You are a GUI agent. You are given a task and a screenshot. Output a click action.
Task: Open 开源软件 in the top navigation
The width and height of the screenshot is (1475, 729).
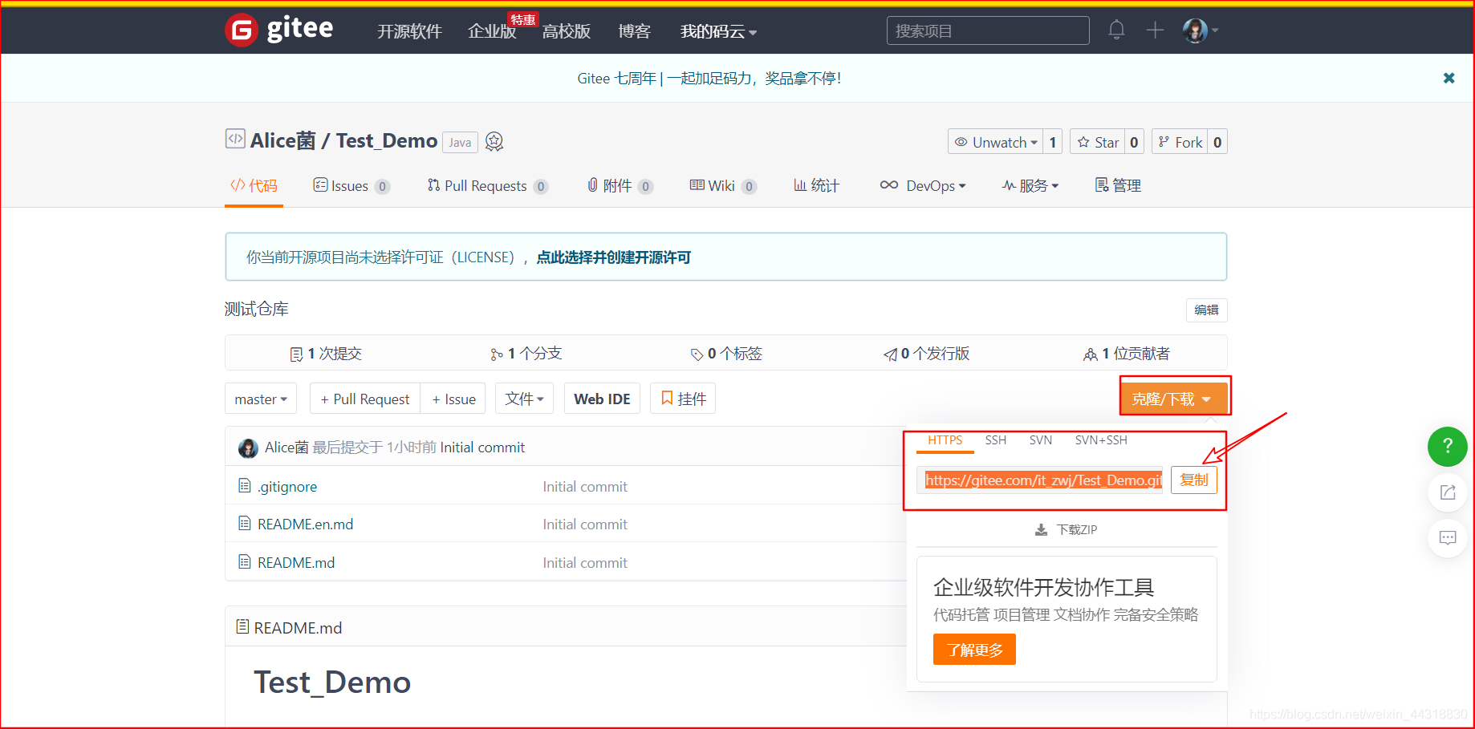409,31
